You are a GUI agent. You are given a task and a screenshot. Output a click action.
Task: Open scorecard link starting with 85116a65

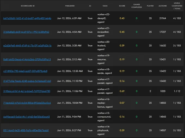click(x=26, y=130)
